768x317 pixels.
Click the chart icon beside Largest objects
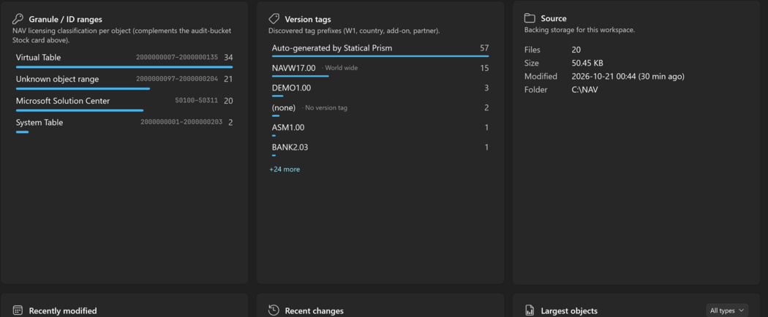pos(530,310)
